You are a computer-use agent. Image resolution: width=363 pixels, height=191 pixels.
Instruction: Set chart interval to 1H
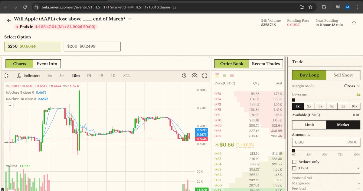pos(89,76)
